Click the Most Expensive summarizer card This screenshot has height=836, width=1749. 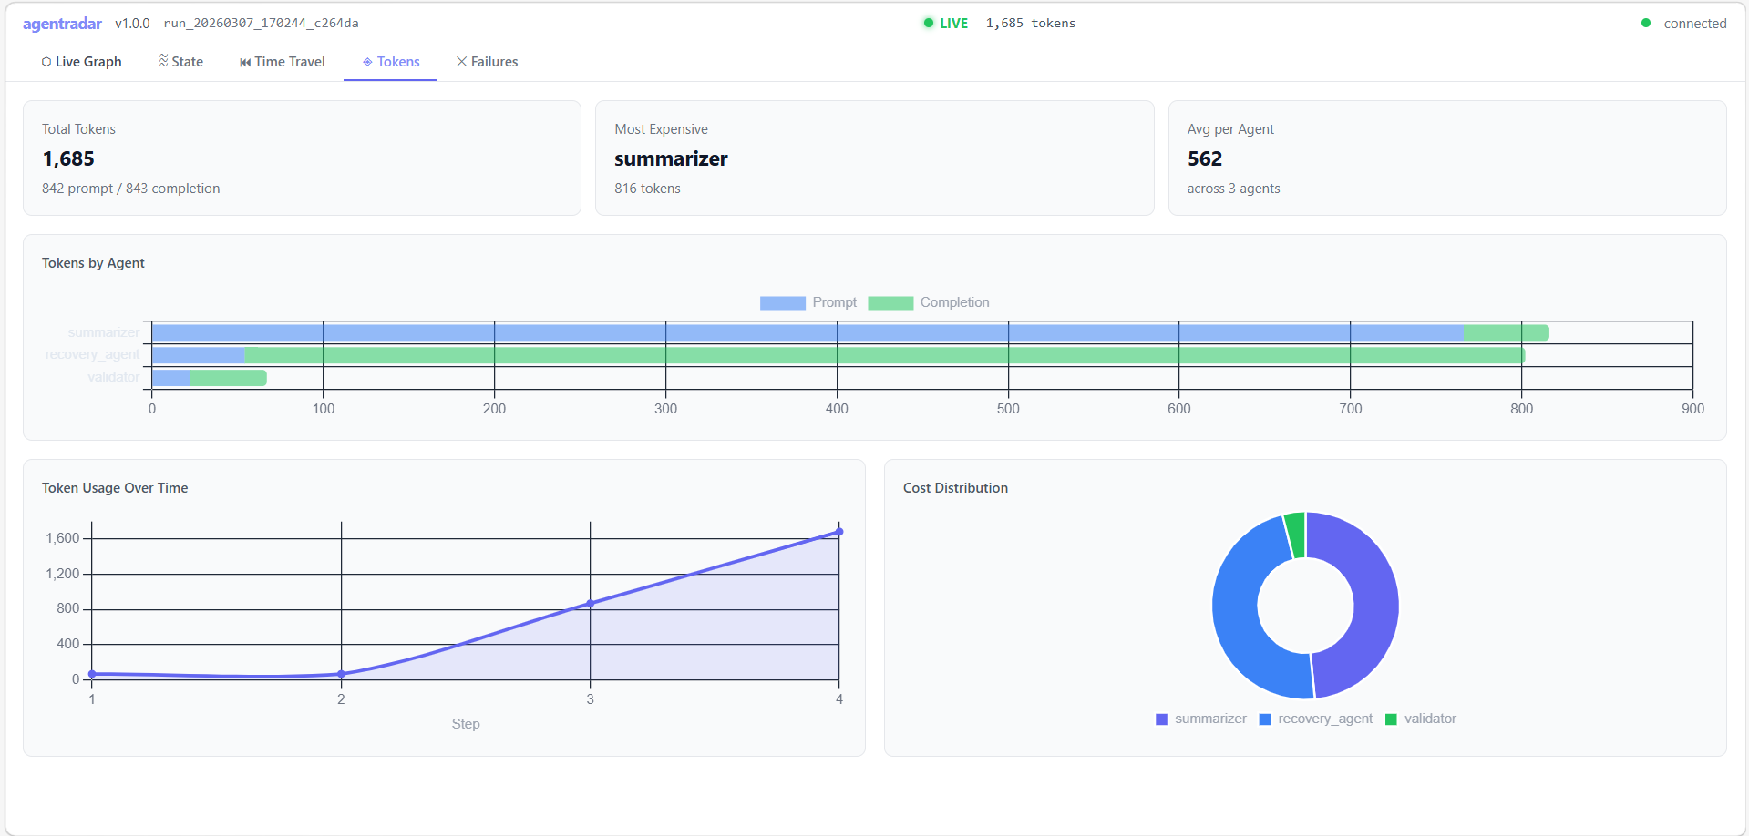[875, 158]
